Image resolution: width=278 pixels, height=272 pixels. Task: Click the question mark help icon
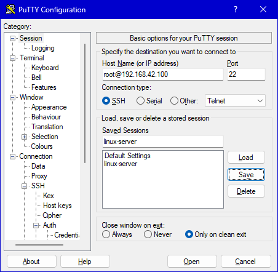236,9
